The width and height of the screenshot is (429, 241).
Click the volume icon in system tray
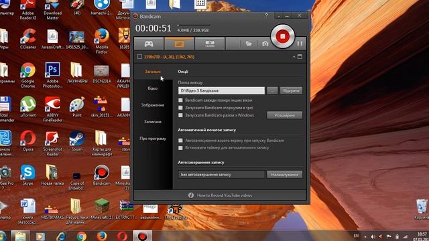point(373,236)
